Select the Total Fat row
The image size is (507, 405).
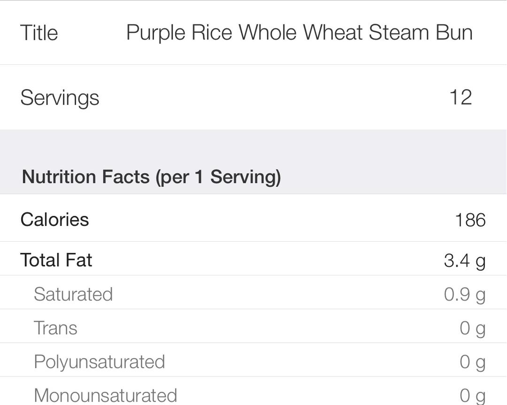coord(253,260)
